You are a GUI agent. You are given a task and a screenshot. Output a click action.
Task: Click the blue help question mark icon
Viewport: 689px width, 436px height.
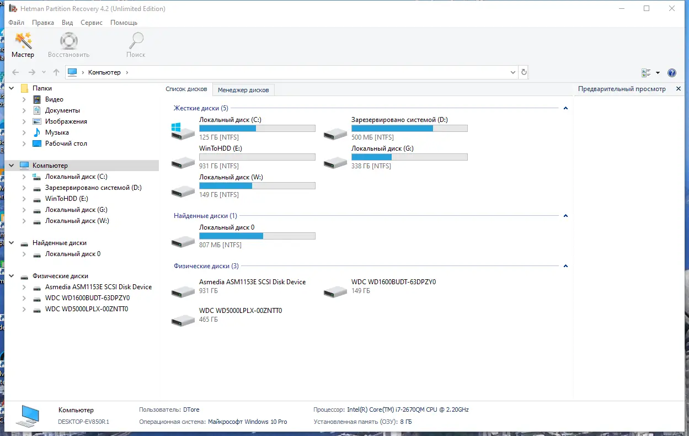pyautogui.click(x=671, y=72)
